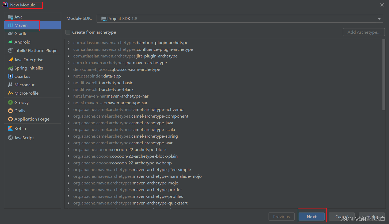Expand bamboo-plugin-archetype node
Screen dimensions: 389x224
click(69, 43)
